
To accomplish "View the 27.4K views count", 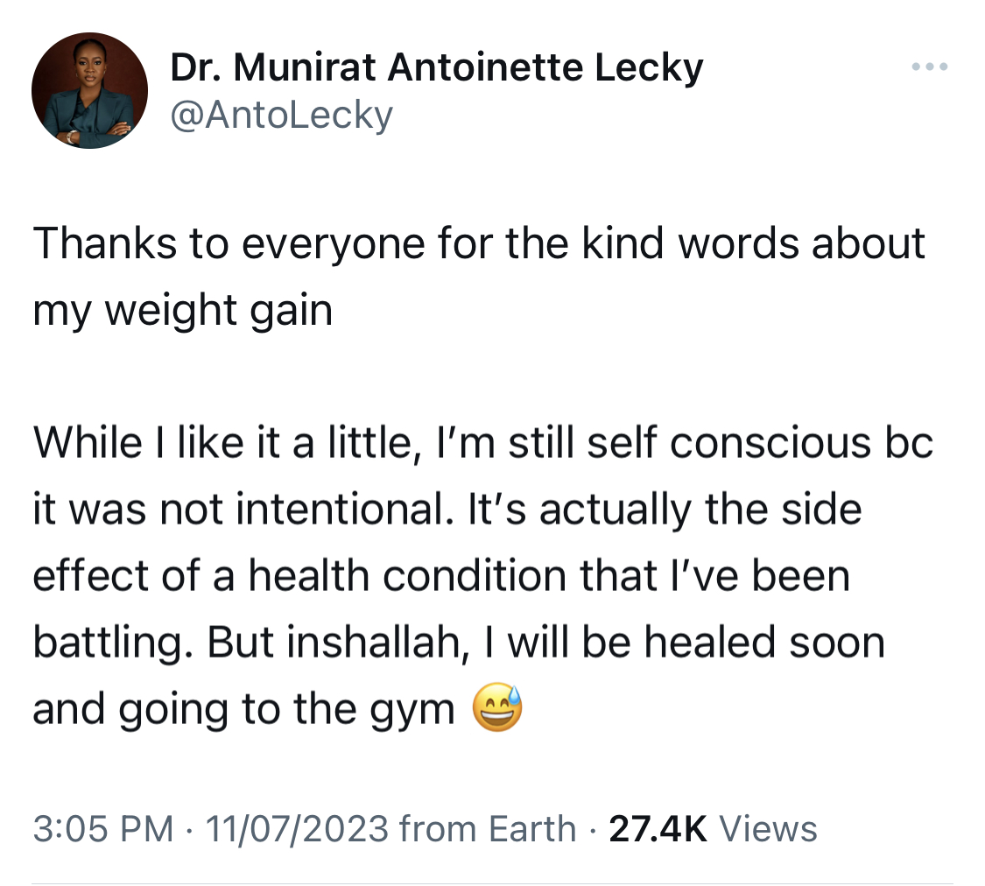I will [x=658, y=828].
